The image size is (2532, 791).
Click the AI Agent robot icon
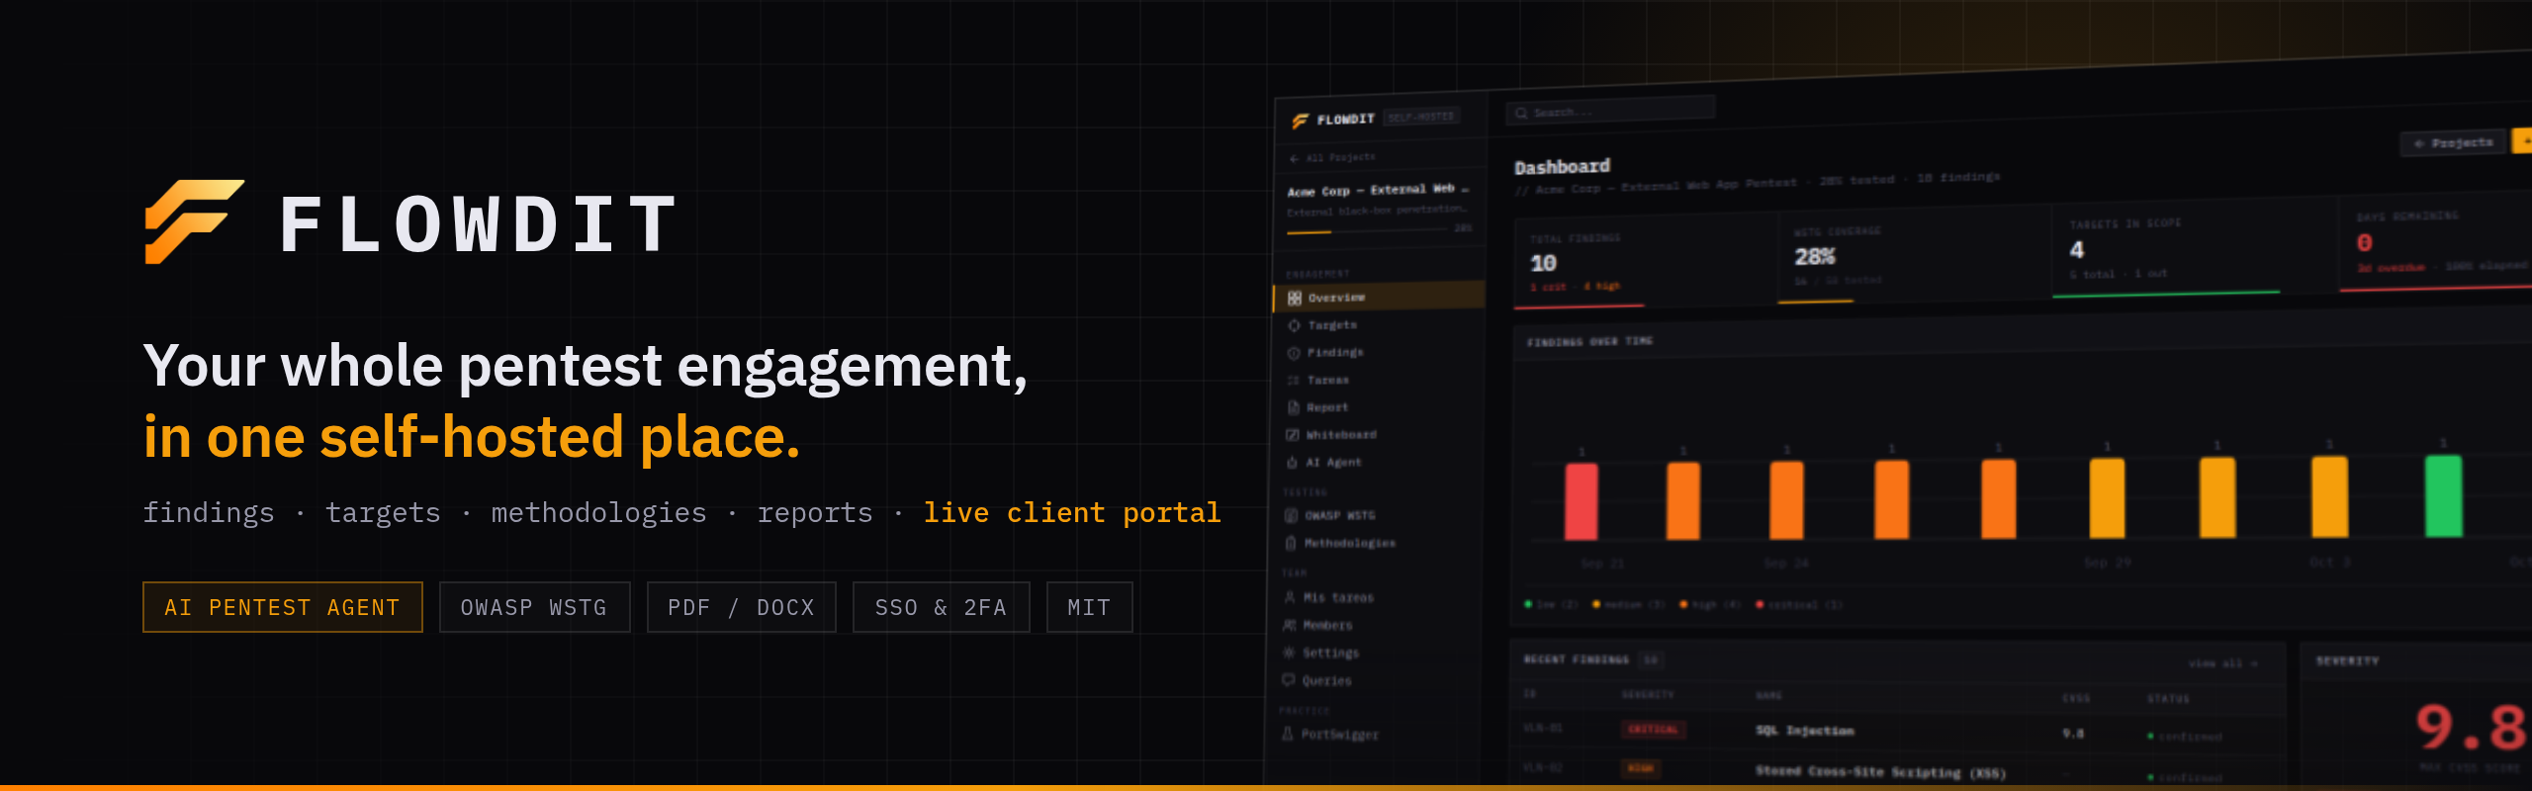1292,463
